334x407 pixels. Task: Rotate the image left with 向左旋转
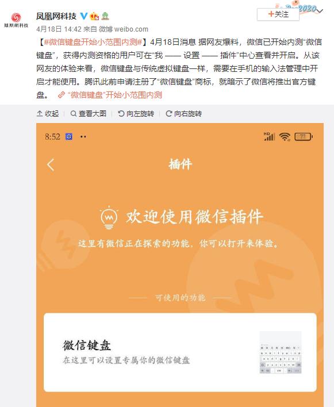point(136,114)
